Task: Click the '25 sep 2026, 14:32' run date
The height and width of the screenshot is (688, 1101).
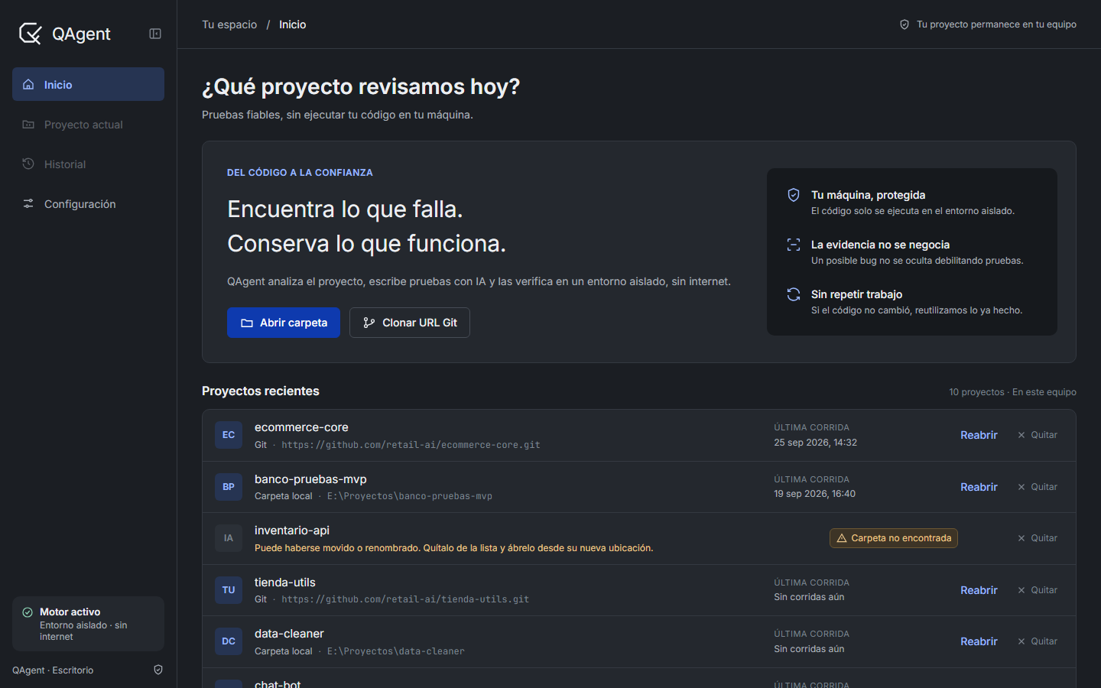Action: pos(815,443)
